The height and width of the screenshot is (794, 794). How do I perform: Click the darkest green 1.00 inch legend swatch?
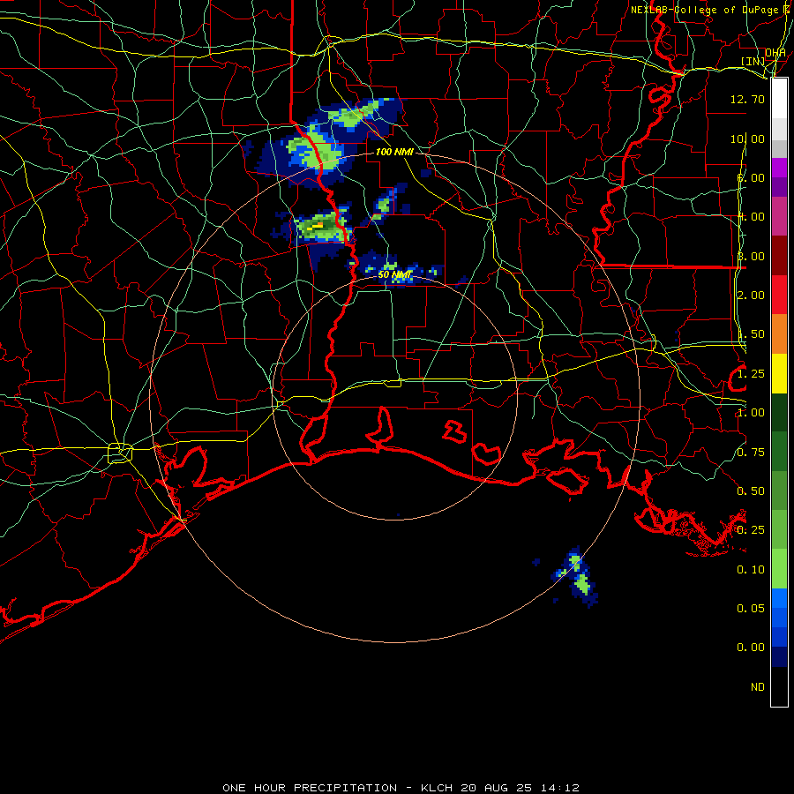779,412
